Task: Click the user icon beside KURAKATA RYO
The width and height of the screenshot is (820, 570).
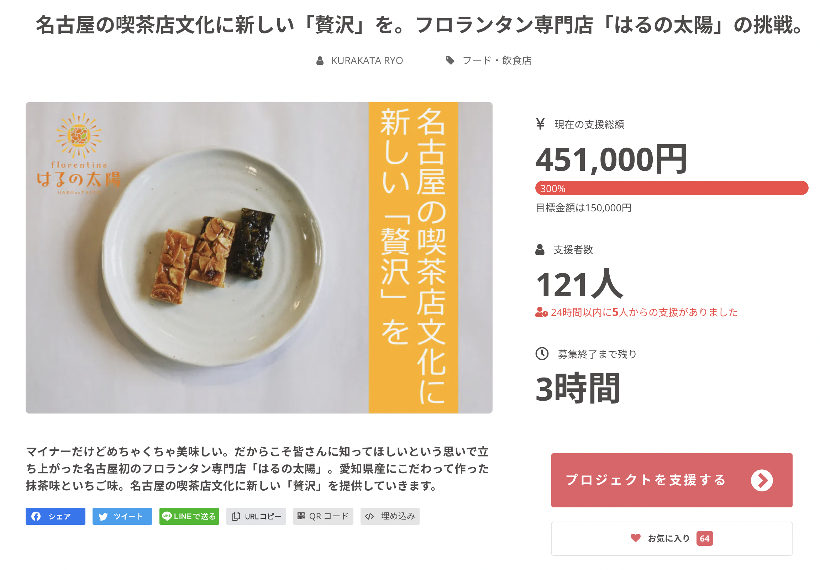Action: (320, 60)
